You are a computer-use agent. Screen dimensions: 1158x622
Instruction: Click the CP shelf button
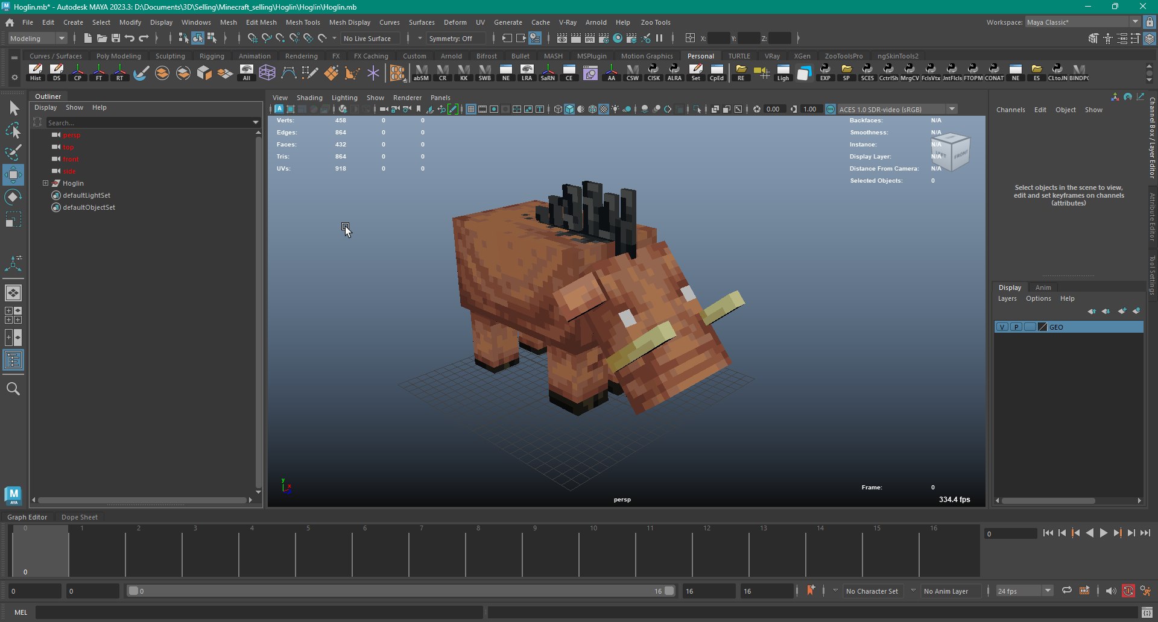click(x=78, y=73)
